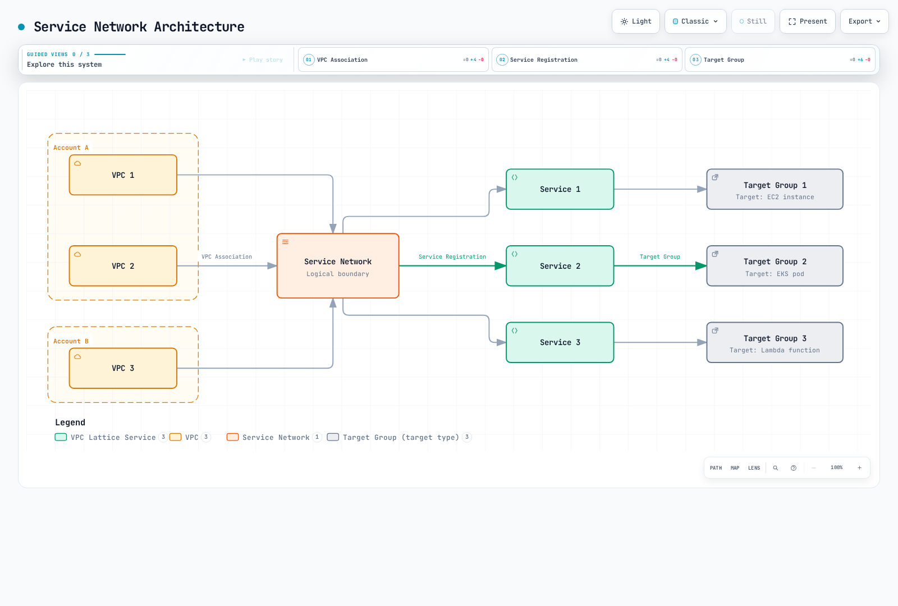Switch to PATH mode
Screen dimensions: 898x606
click(716, 468)
